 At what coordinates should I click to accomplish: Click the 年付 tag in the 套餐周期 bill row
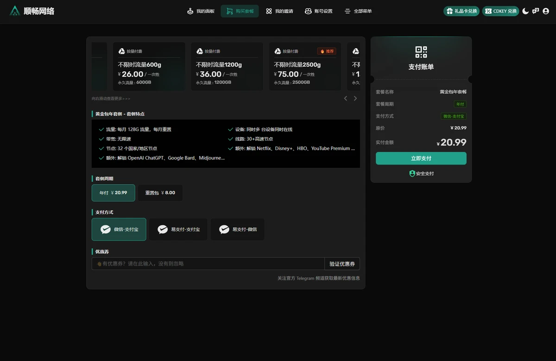point(460,104)
